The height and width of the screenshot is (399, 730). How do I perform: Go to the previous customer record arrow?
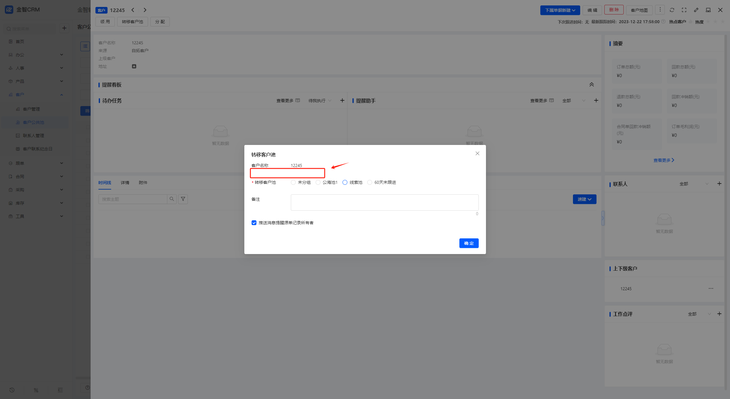click(133, 10)
